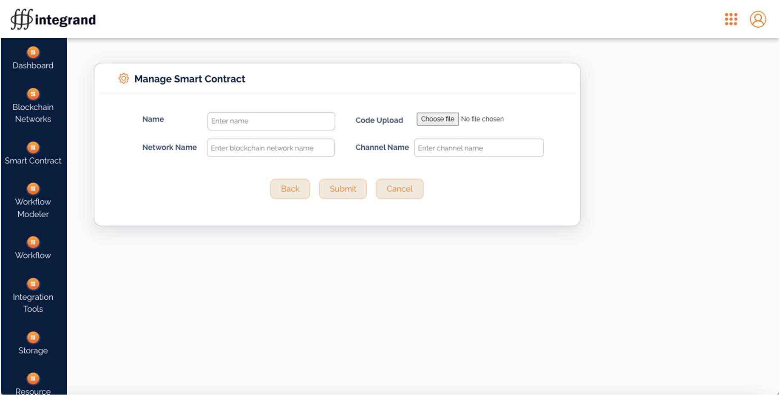The image size is (780, 395).
Task: Open the Workflow Modeler sidebar icon
Action: (33, 189)
